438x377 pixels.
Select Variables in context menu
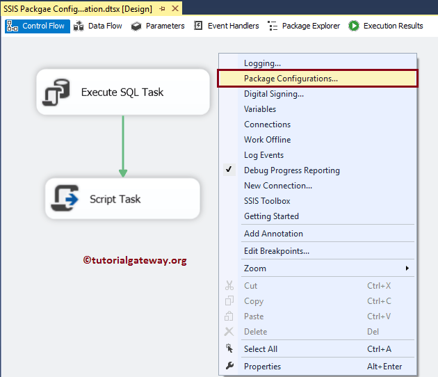[x=318, y=109]
